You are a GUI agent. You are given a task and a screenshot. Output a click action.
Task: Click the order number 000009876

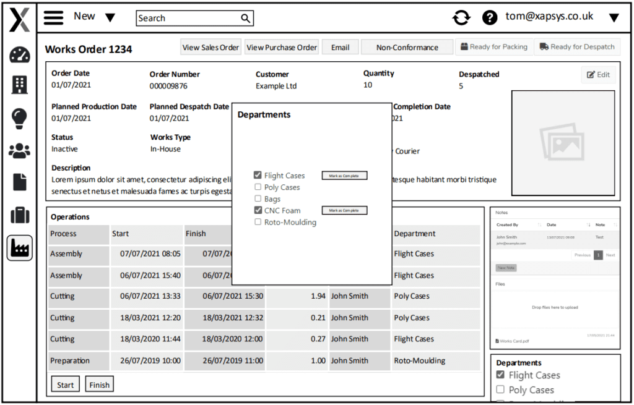point(168,86)
